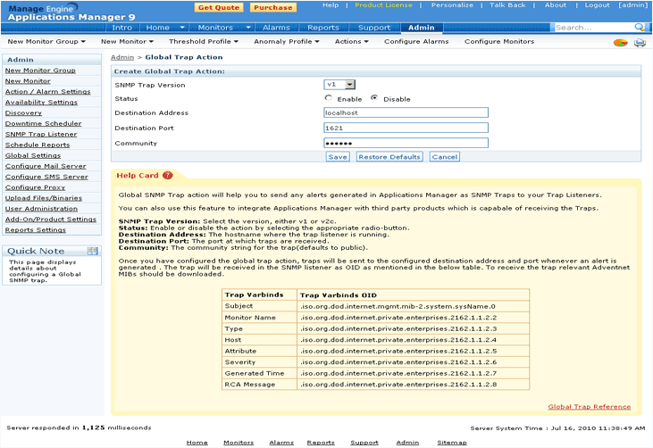
Task: Open Configure Monitors in toolbar
Action: 499,42
